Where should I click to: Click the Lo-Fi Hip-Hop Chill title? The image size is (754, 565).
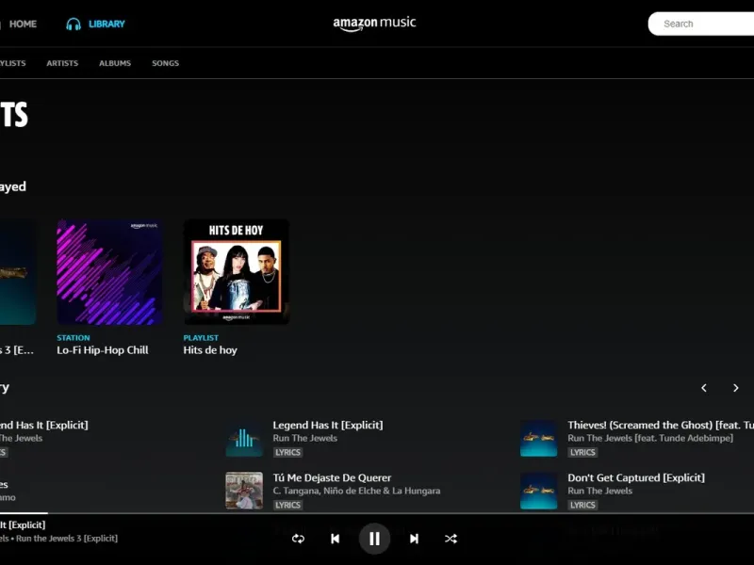pyautogui.click(x=103, y=350)
